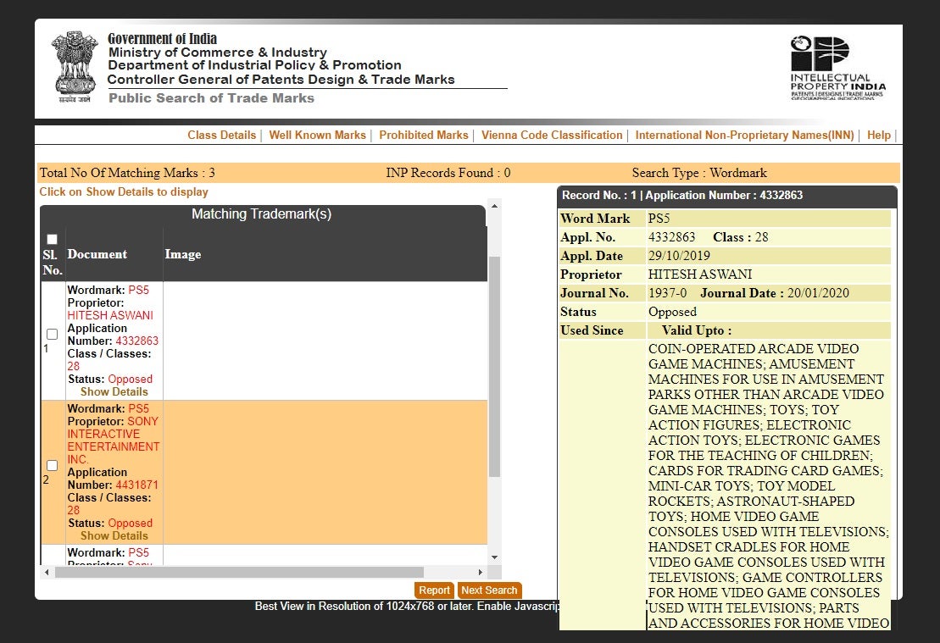Click the Next Search button
The width and height of the screenshot is (940, 643).
[x=489, y=590]
